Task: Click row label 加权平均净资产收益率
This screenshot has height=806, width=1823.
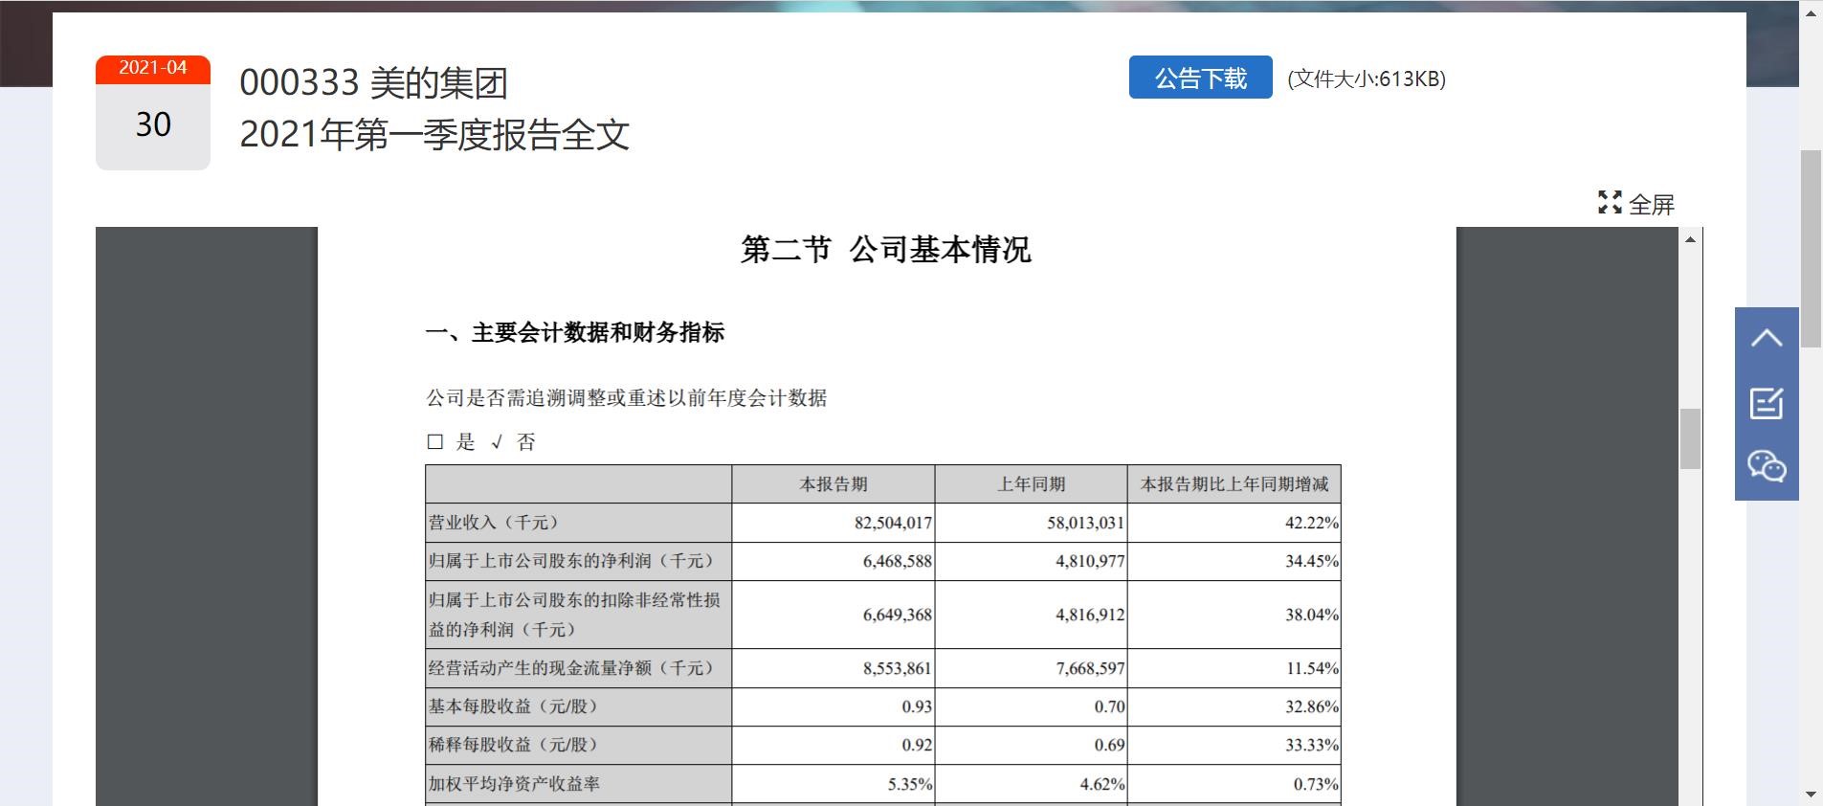Action: 514,784
